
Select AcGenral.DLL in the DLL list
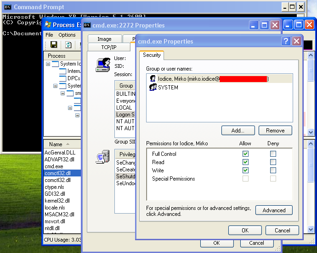pyautogui.click(x=60, y=153)
